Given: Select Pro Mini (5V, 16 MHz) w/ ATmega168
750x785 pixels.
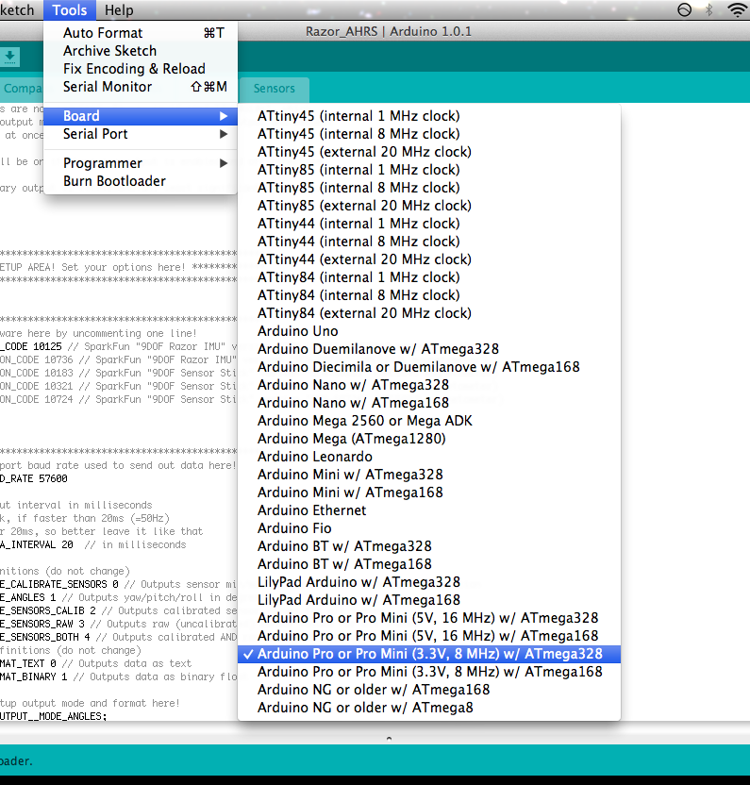Looking at the screenshot, I should (429, 636).
